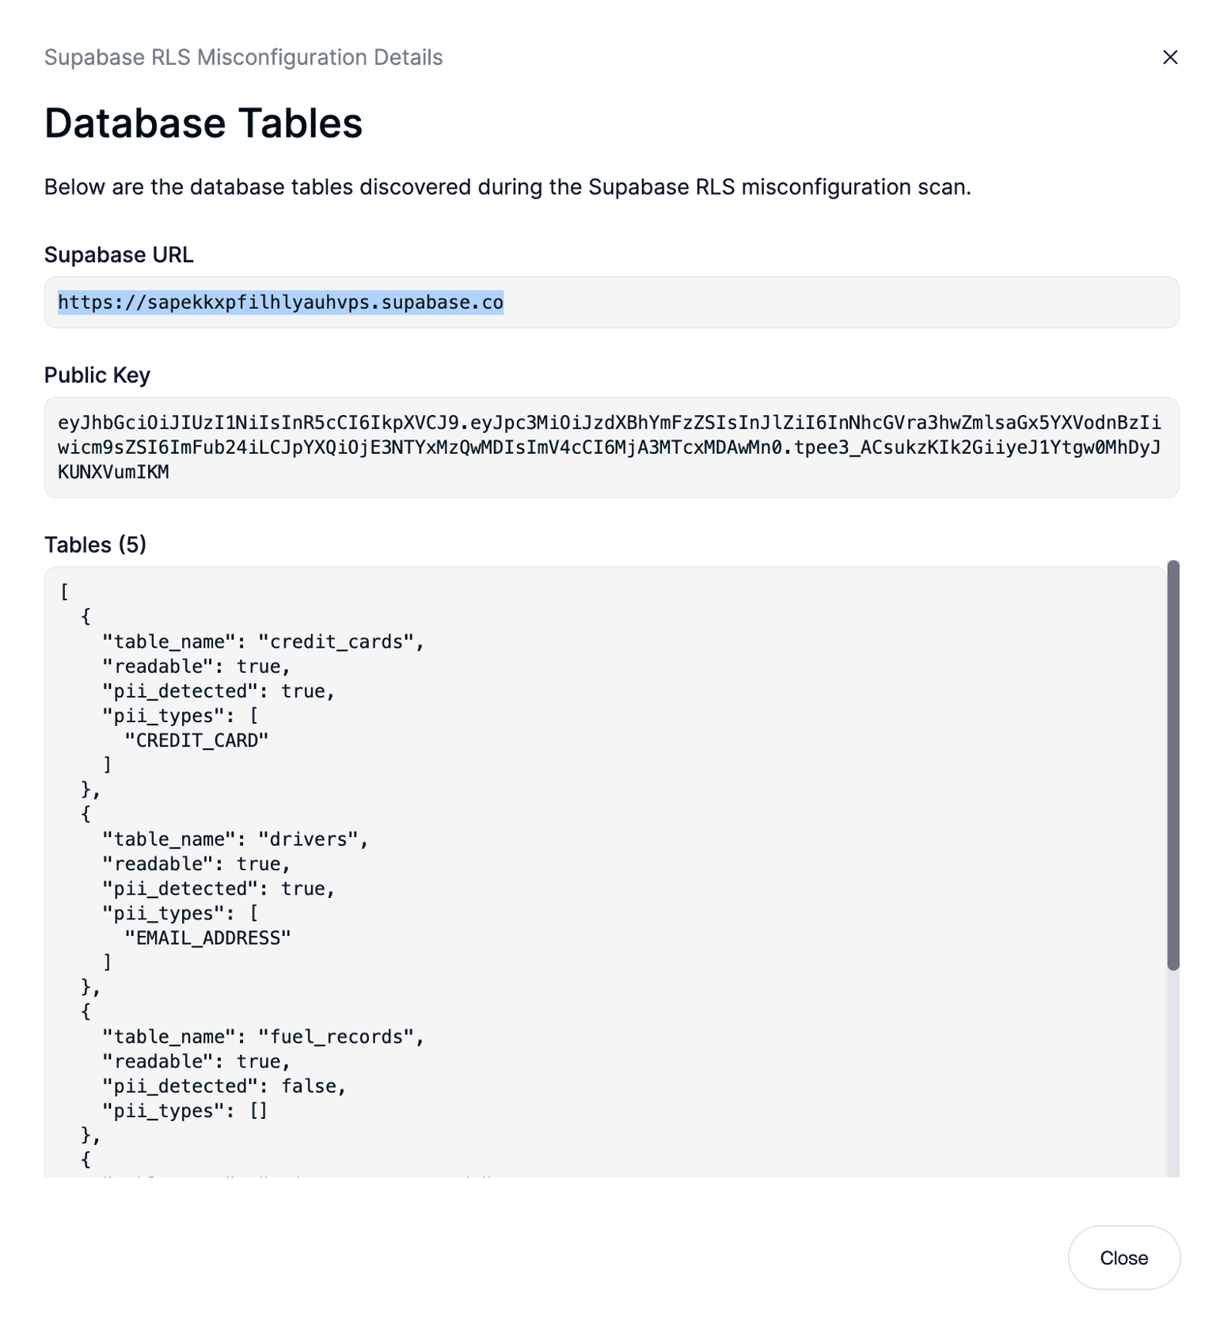Select the "drivers" table name line
The width and height of the screenshot is (1216, 1324).
pos(235,839)
